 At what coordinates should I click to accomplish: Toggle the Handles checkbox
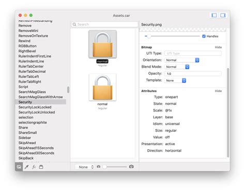(x=204, y=36)
